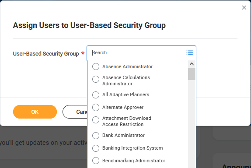Click the Alternate Approver list entry text

pyautogui.click(x=123, y=107)
